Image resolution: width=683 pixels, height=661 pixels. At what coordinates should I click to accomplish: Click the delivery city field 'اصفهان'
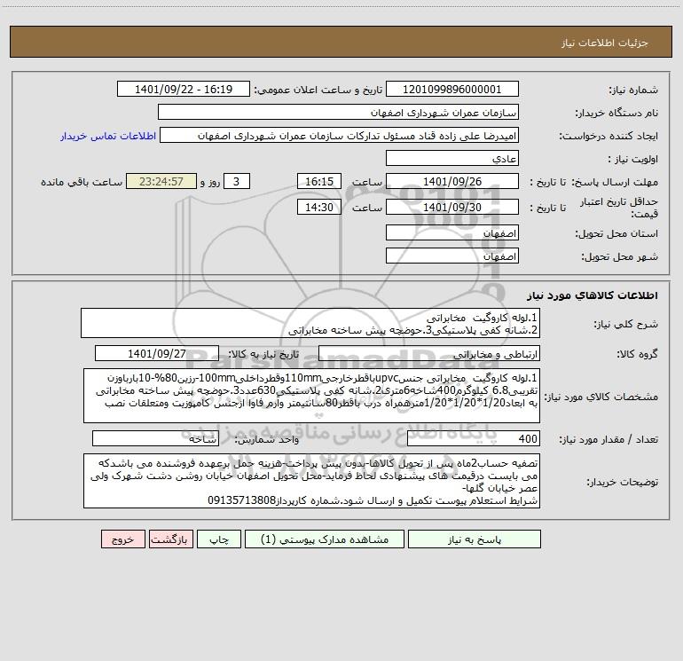tap(452, 256)
